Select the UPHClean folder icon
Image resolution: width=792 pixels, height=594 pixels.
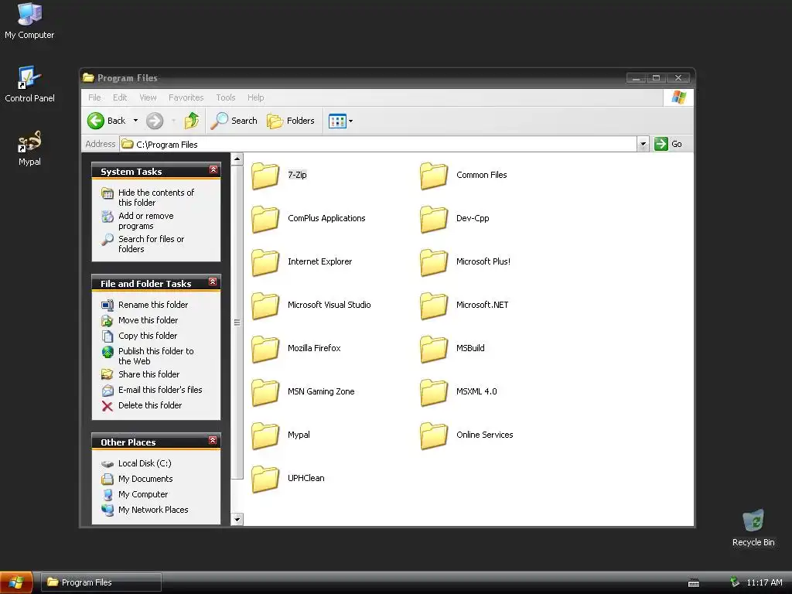pyautogui.click(x=265, y=480)
